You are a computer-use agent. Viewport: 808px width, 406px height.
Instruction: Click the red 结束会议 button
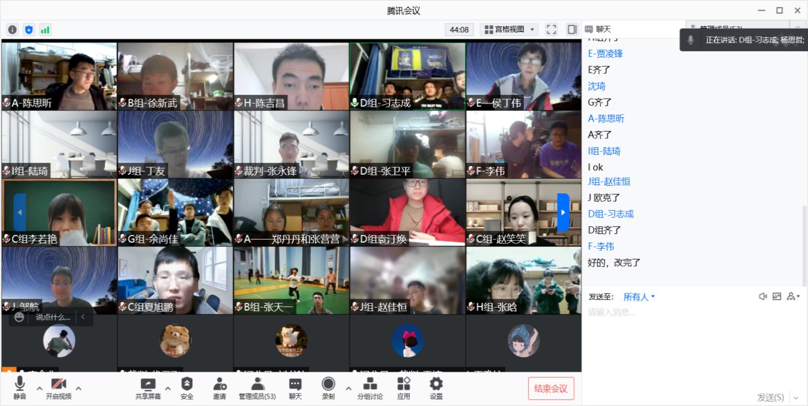(x=551, y=389)
